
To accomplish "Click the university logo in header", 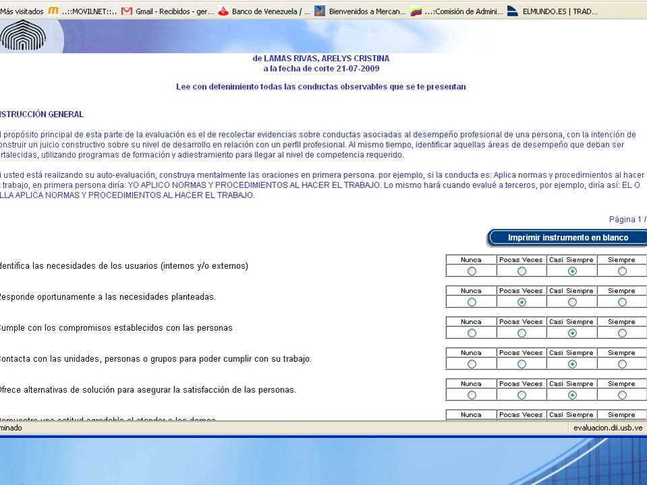I will tap(24, 36).
